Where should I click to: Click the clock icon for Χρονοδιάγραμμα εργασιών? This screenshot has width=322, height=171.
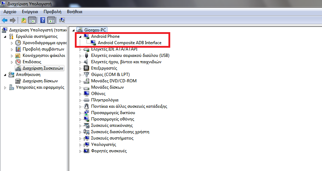(18, 43)
